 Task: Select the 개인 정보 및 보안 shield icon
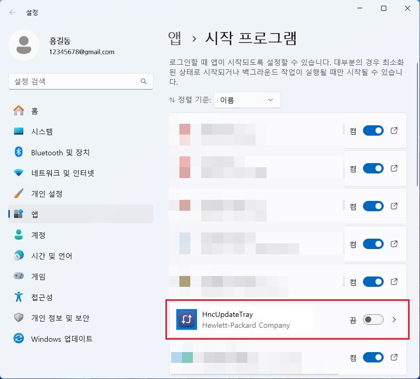(x=19, y=318)
